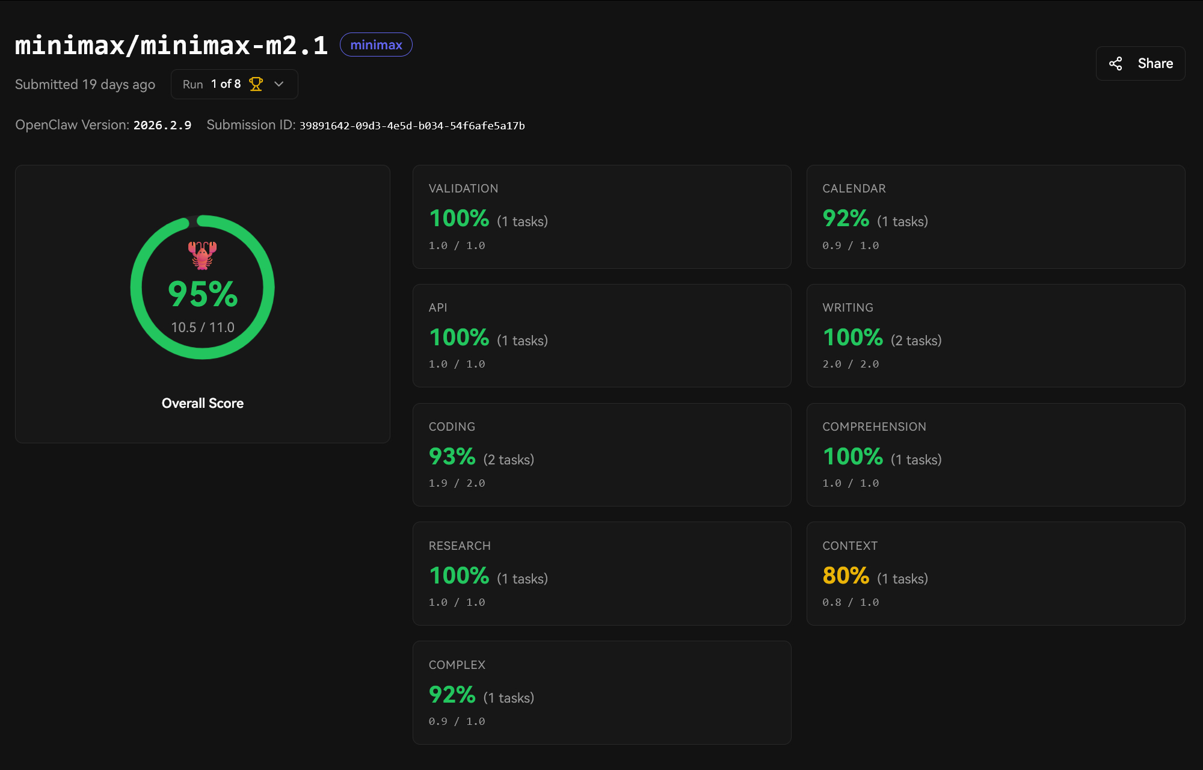Screen dimensions: 1203x770
Task: Click the gold trophy icon
Action: 256,84
